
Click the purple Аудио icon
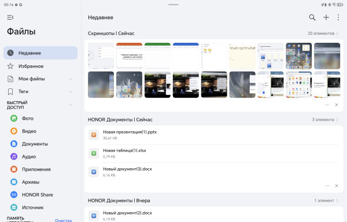[x=14, y=157]
